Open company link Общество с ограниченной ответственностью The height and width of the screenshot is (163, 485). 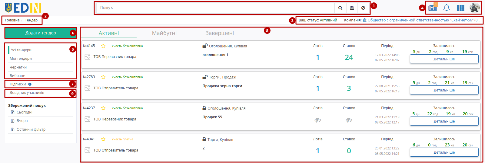click(x=424, y=20)
